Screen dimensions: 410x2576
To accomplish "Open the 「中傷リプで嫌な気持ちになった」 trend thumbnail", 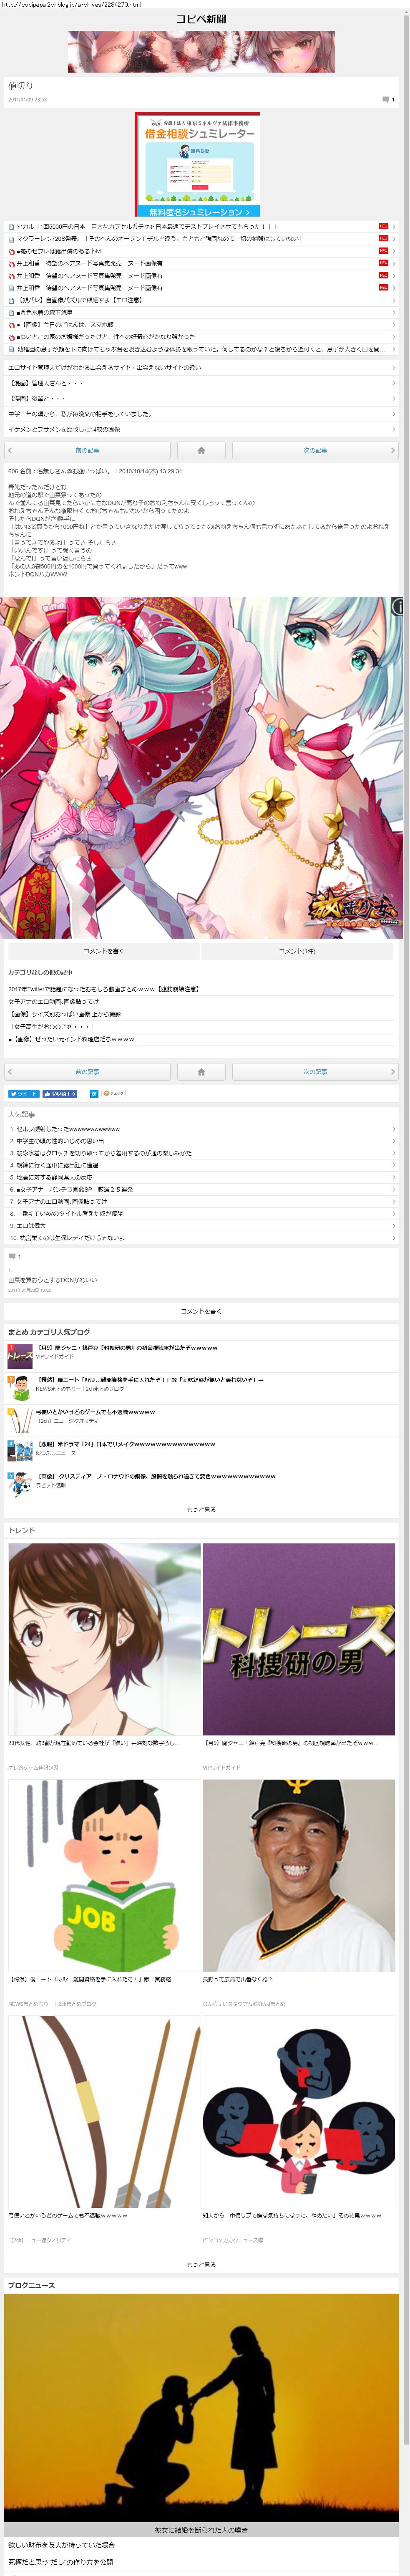I will [x=299, y=2111].
